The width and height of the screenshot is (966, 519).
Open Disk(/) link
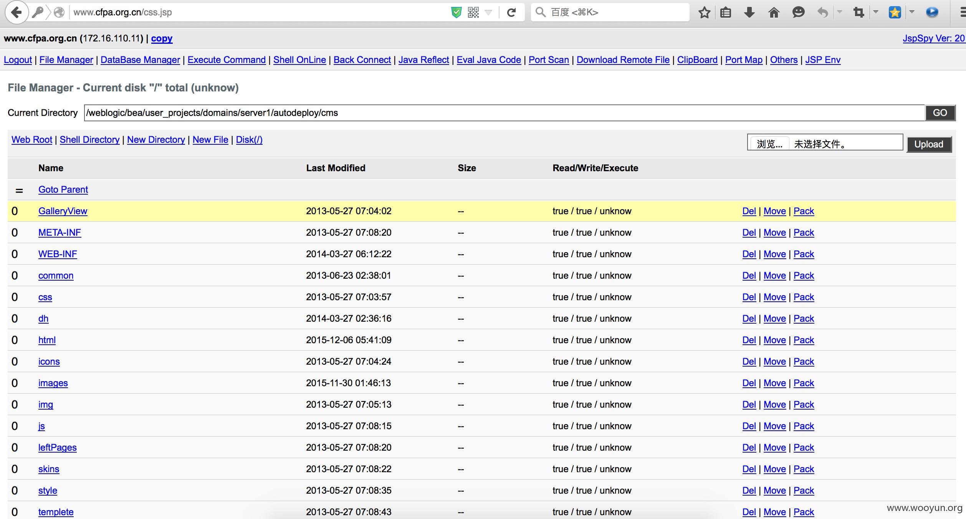coord(249,140)
